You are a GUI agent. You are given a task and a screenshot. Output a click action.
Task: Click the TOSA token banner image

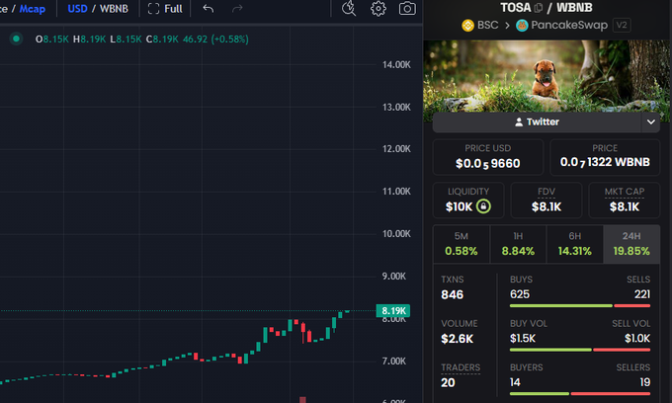point(546,76)
